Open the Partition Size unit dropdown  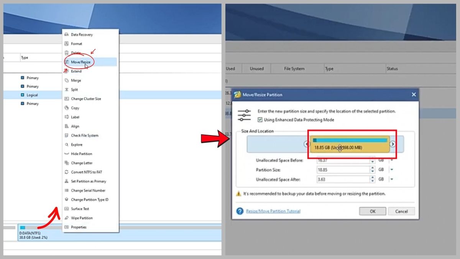click(392, 170)
